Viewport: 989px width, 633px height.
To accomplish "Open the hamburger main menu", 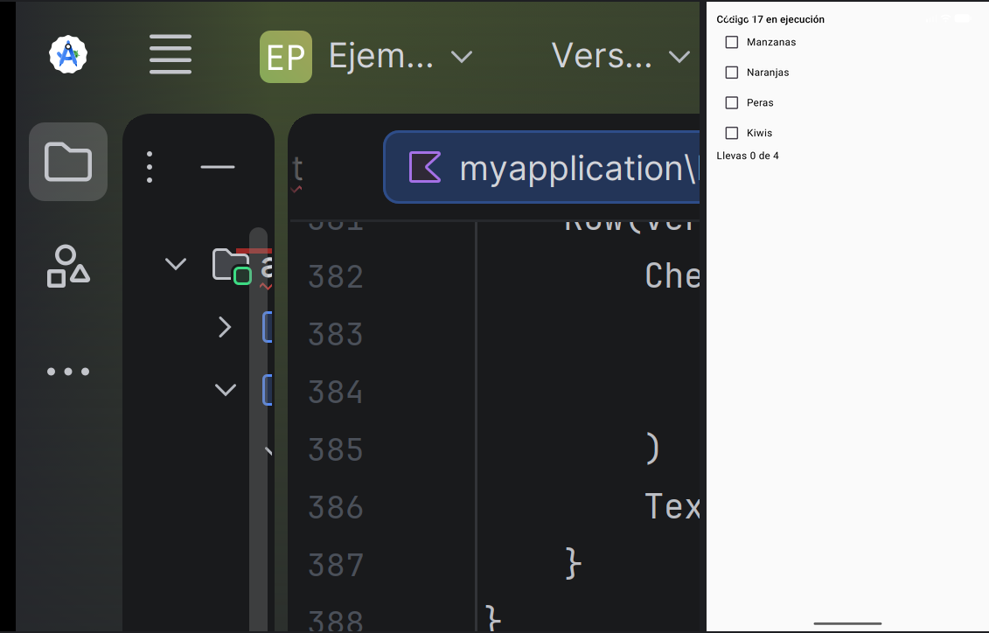I will [x=171, y=55].
